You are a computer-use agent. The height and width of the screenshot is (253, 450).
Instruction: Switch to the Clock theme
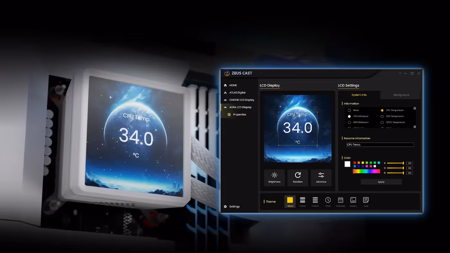point(328,202)
